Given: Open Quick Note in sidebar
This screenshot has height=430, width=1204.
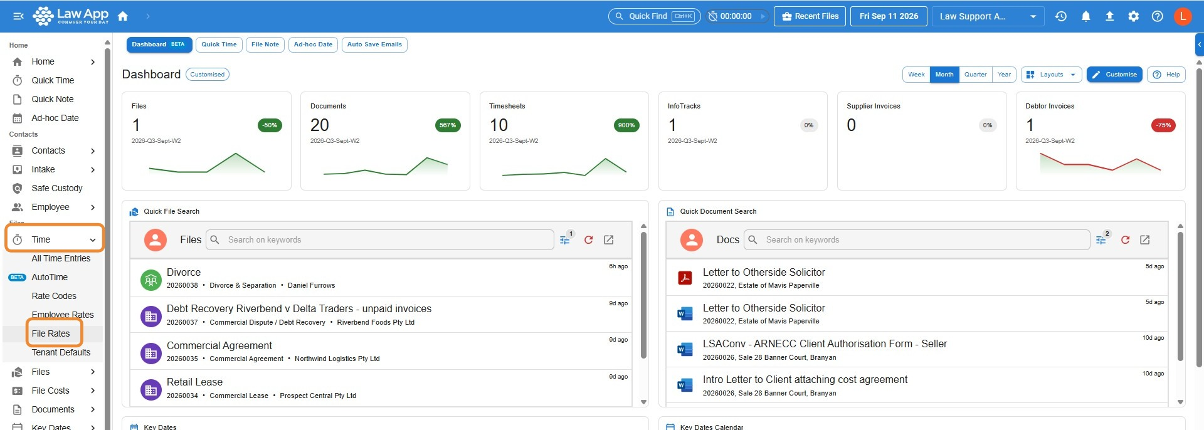Looking at the screenshot, I should [53, 99].
